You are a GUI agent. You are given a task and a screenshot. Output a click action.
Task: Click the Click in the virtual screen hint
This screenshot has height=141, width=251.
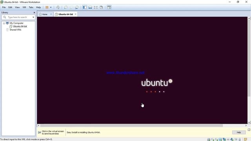[x=53, y=132]
